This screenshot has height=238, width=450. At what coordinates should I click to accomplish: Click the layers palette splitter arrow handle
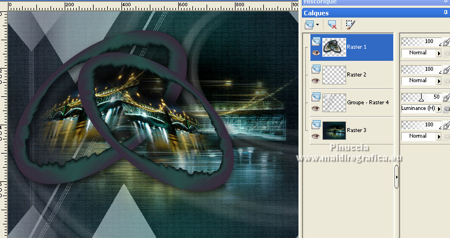(x=397, y=177)
